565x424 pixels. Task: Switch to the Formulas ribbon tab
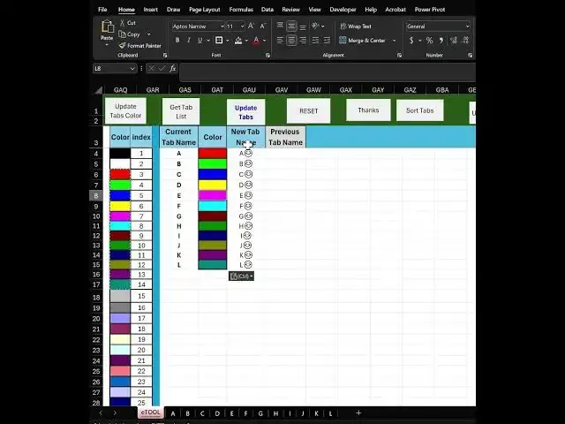[241, 10]
